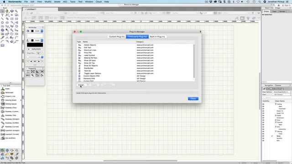Collapse the Glazing class group
Image resolution: width=292 pixels, height=164 pixels.
pos(276,132)
